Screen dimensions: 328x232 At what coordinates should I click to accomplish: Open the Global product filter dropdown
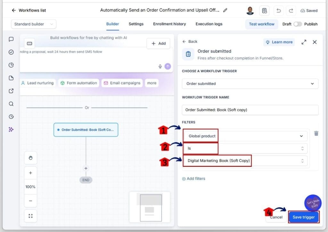[245, 136]
